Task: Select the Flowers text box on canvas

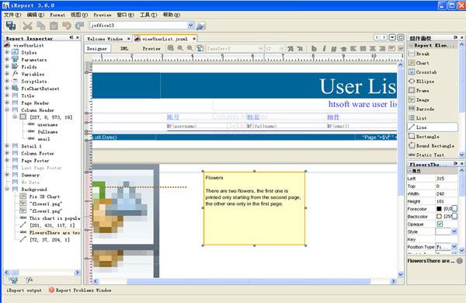Action: click(x=254, y=208)
